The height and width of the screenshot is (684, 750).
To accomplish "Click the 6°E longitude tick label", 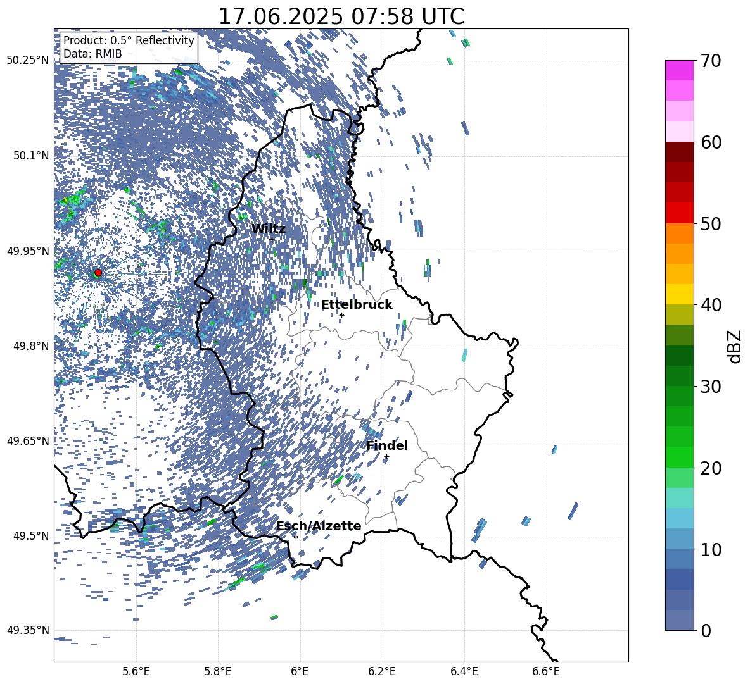I will coord(300,671).
